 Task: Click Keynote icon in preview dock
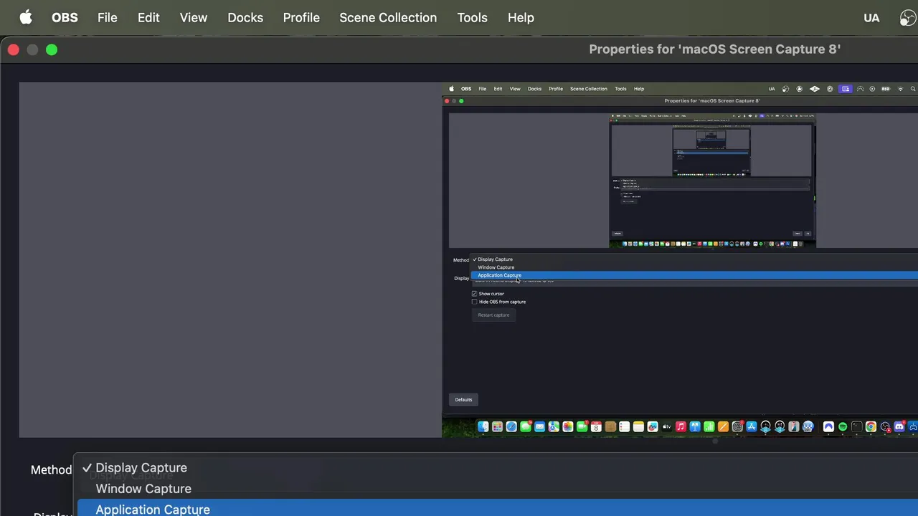[695, 426]
